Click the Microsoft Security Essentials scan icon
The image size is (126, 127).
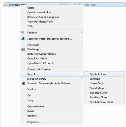point(23,39)
